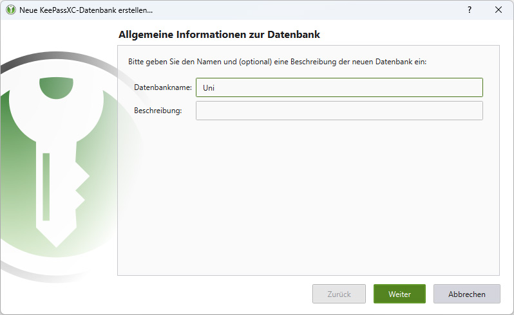
Task: Click the greyed-out Zurück button
Action: coord(339,294)
